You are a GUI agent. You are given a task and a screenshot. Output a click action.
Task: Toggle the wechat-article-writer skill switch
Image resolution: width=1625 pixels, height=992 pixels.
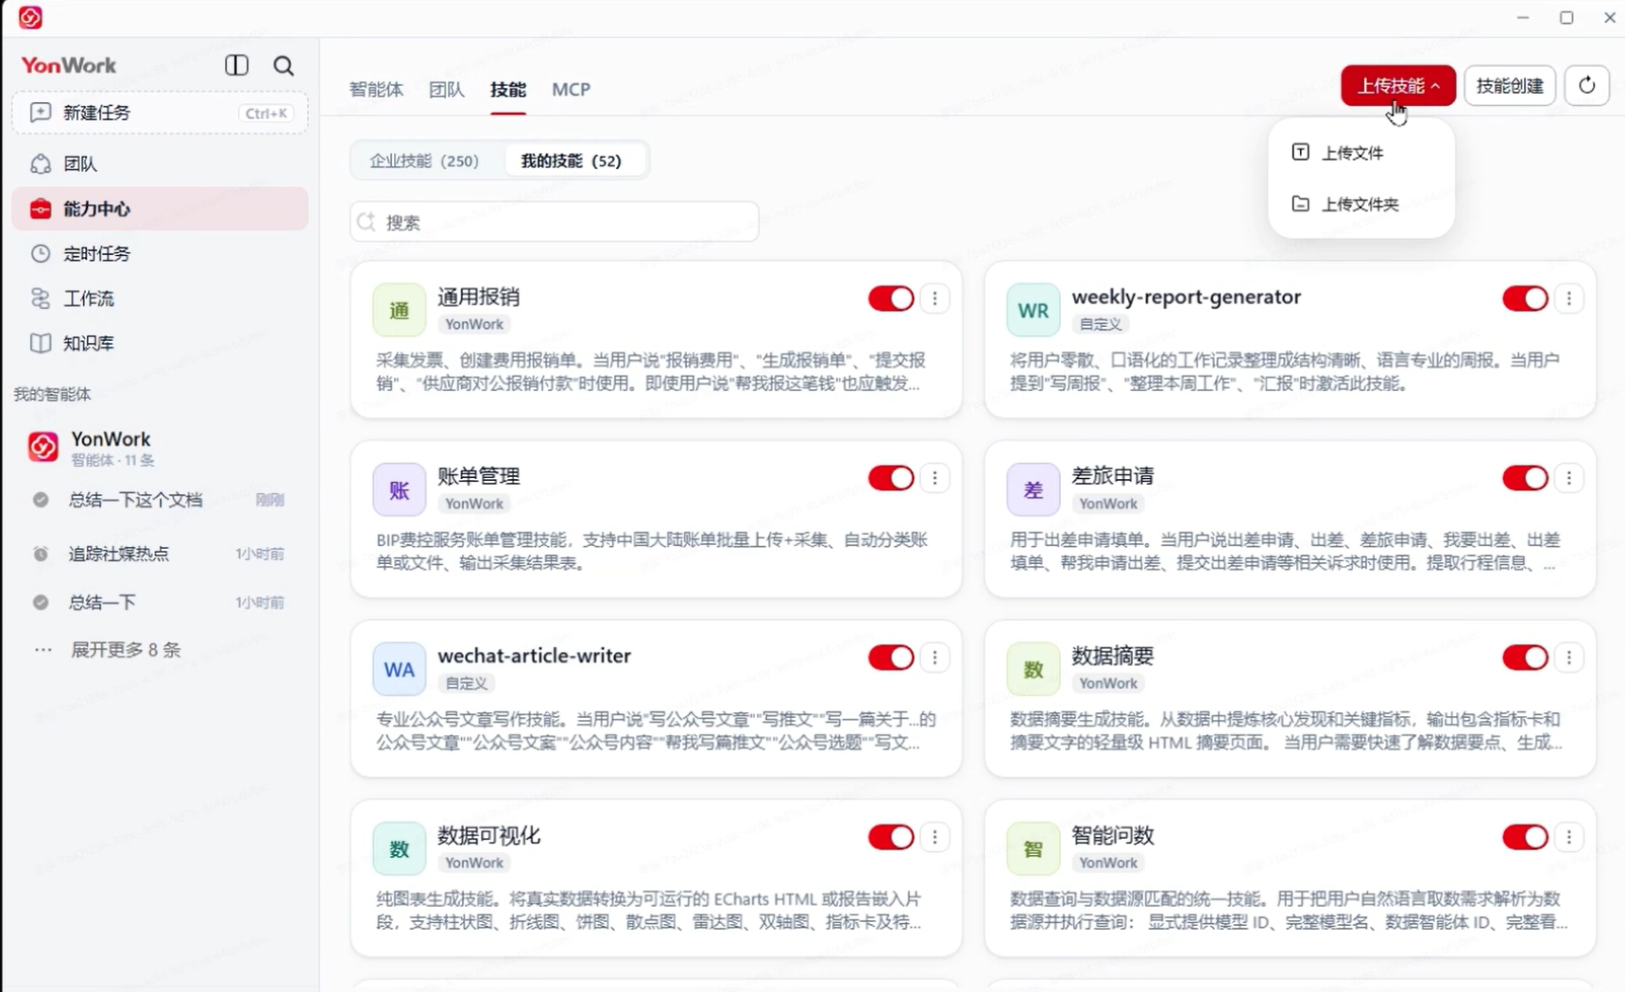(x=891, y=658)
